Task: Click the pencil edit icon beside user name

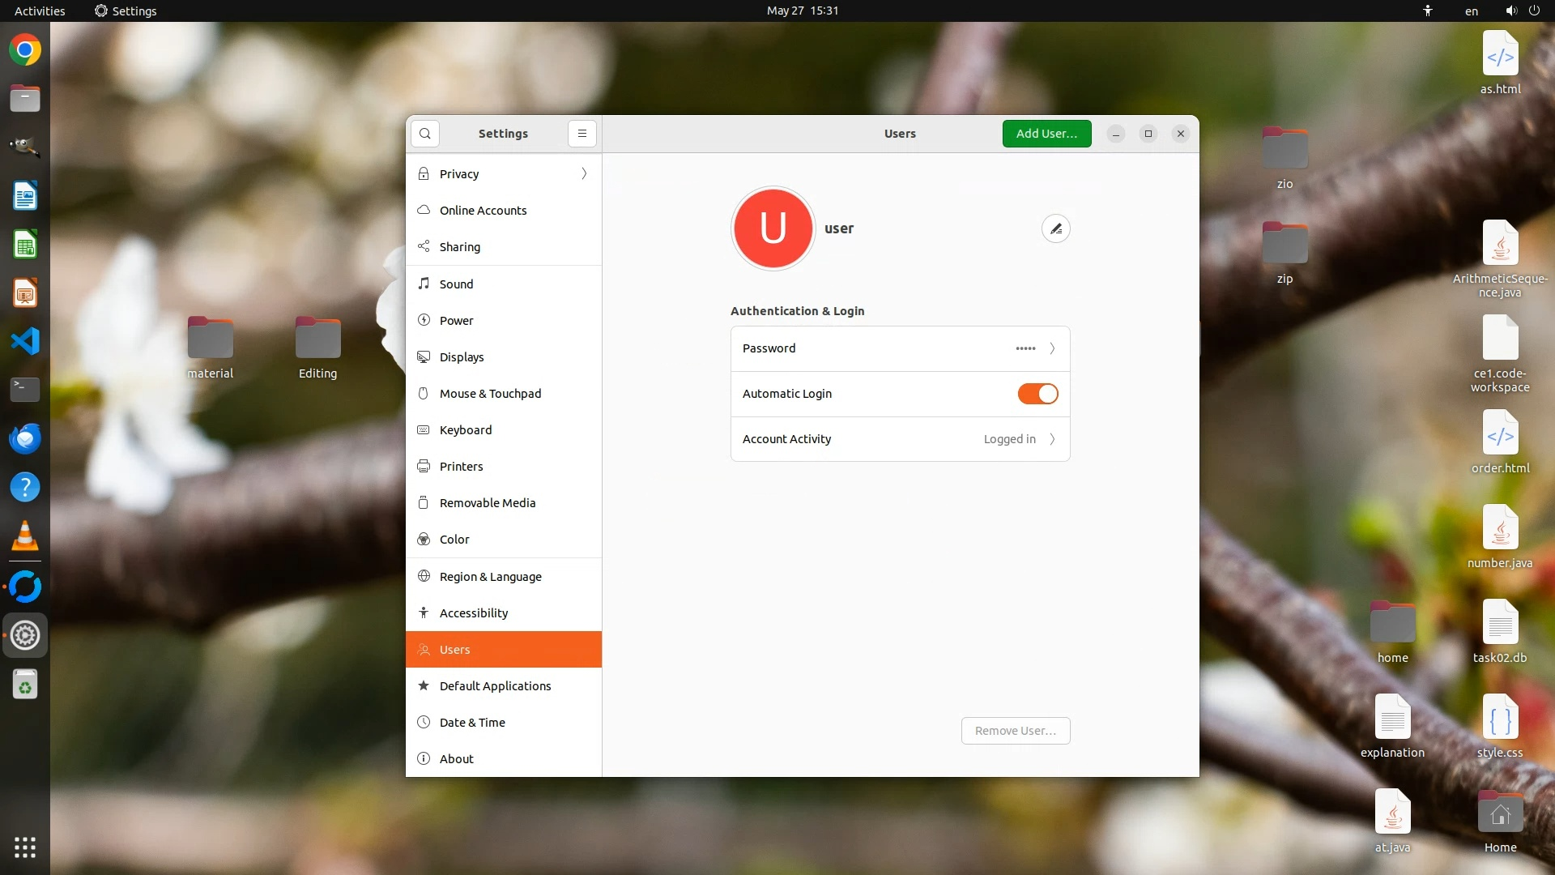Action: tap(1055, 228)
